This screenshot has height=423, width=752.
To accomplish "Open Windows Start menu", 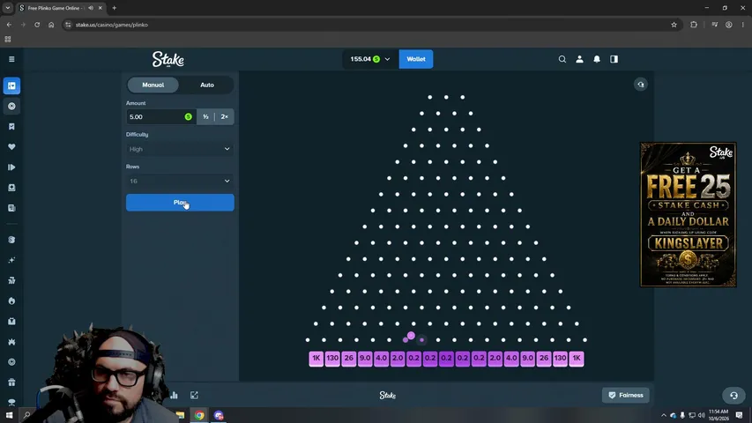I will [9, 415].
